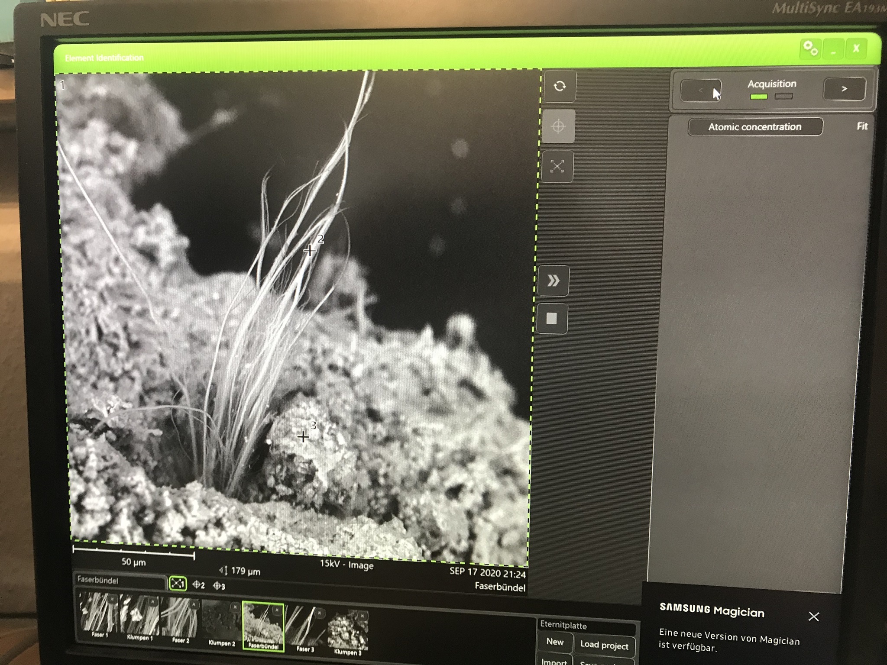Open the Fit tab

(x=862, y=126)
